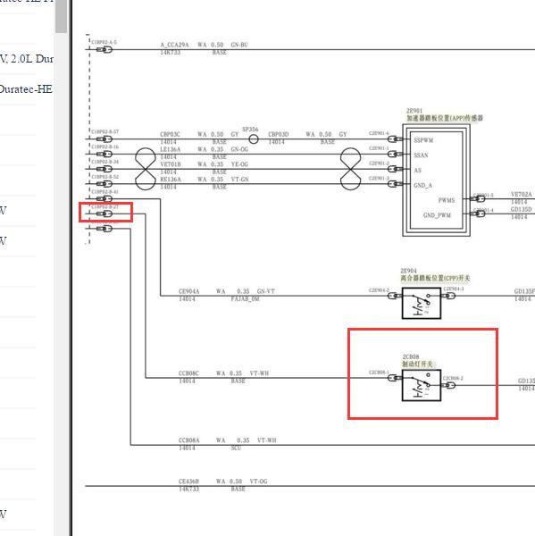
Task: Click connector pin C2CB08-1 left of brake switch
Action: click(395, 378)
